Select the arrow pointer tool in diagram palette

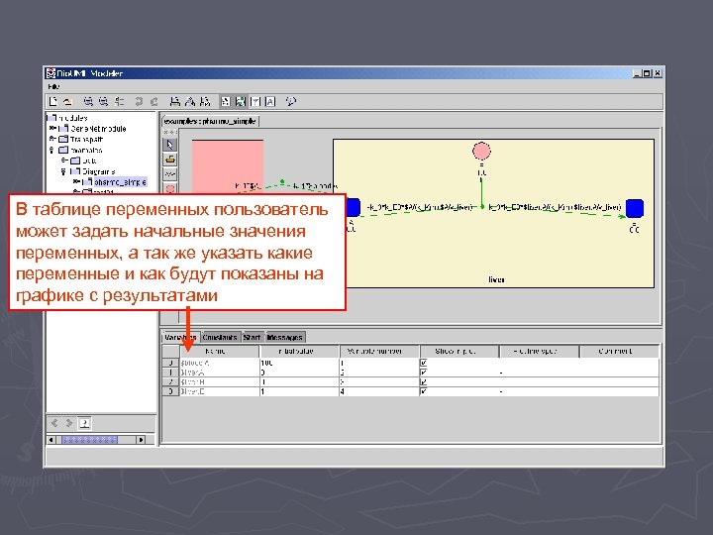(170, 145)
